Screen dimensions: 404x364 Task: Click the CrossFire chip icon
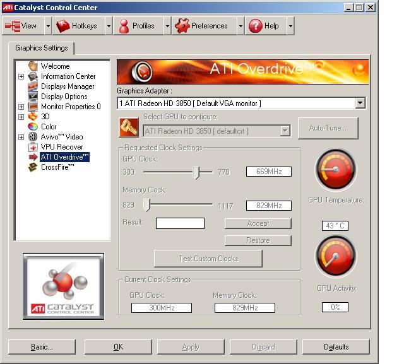[33, 167]
